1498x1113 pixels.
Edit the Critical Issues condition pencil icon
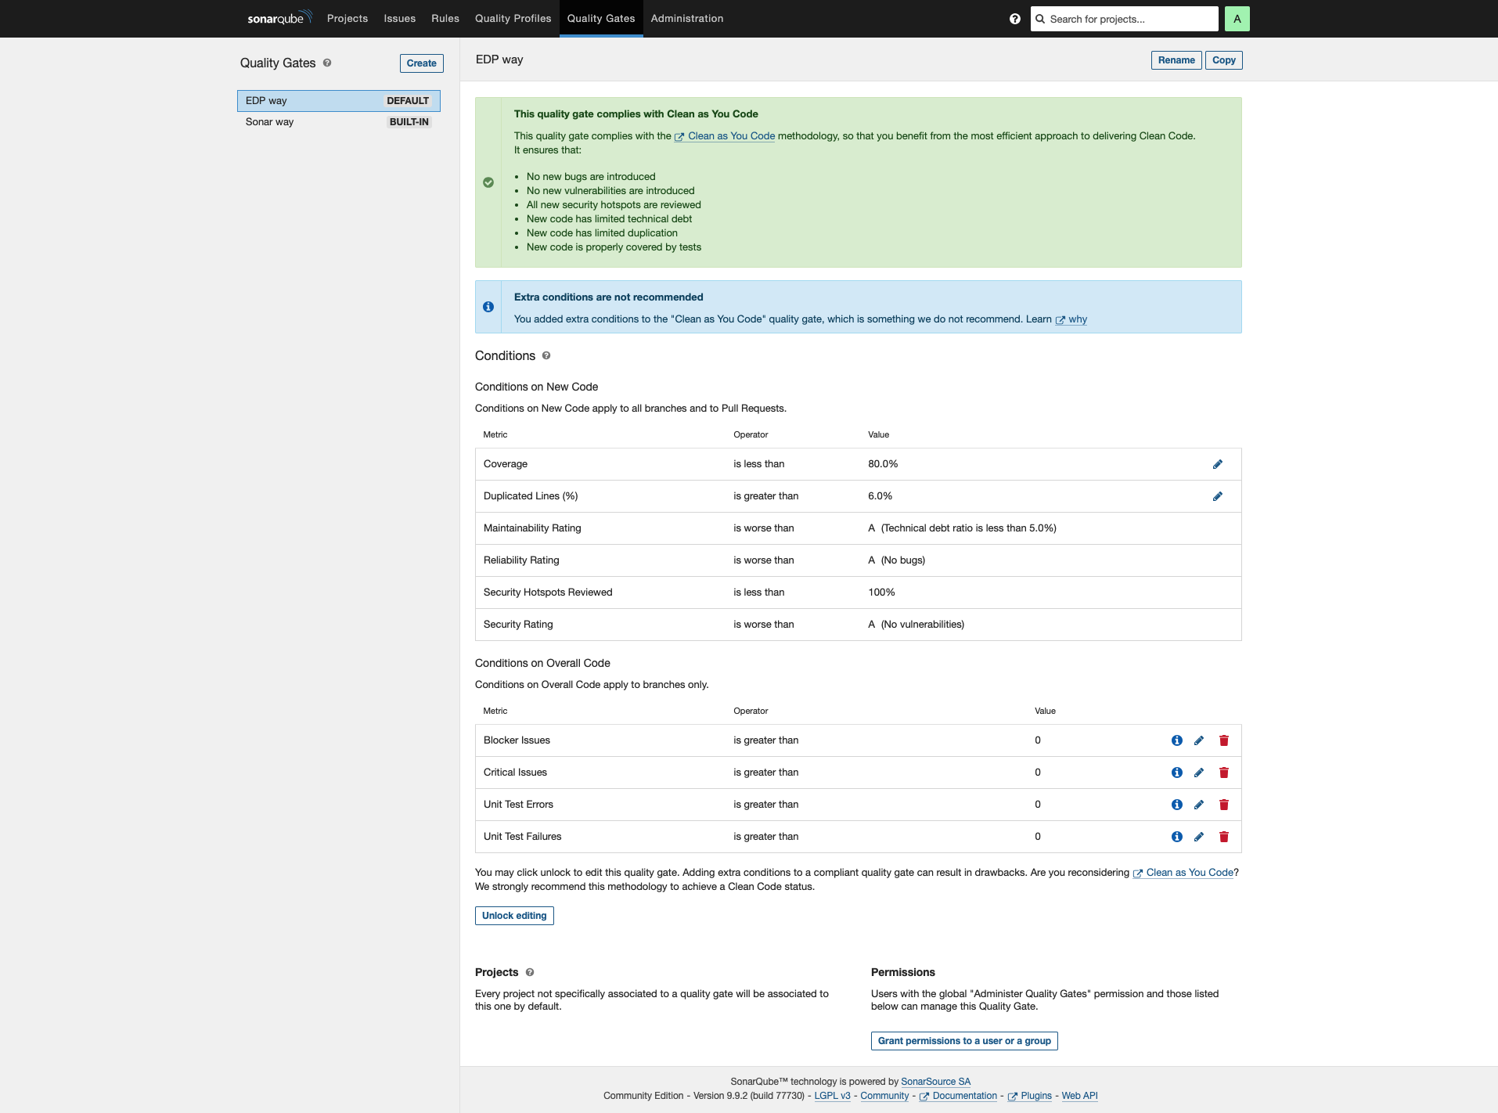(1200, 772)
